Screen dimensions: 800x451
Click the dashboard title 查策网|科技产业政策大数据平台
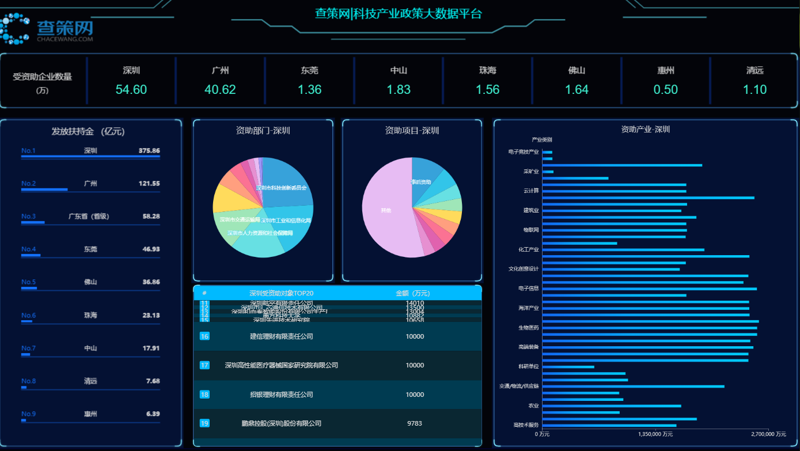pos(399,13)
